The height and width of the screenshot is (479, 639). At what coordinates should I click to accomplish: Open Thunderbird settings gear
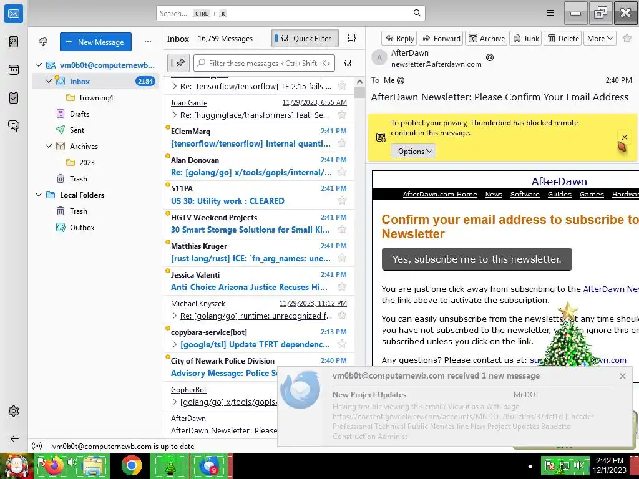click(14, 411)
